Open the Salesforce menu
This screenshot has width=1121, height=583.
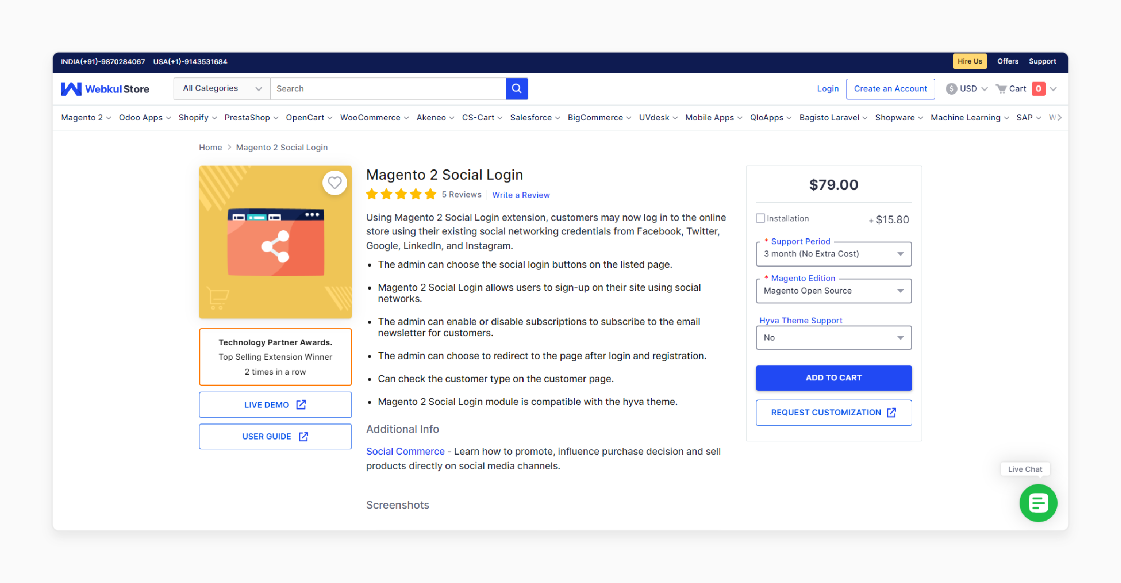click(x=535, y=118)
